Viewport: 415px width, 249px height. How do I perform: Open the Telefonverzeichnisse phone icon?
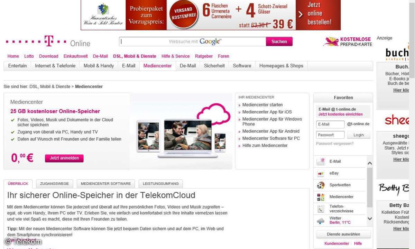(321, 209)
